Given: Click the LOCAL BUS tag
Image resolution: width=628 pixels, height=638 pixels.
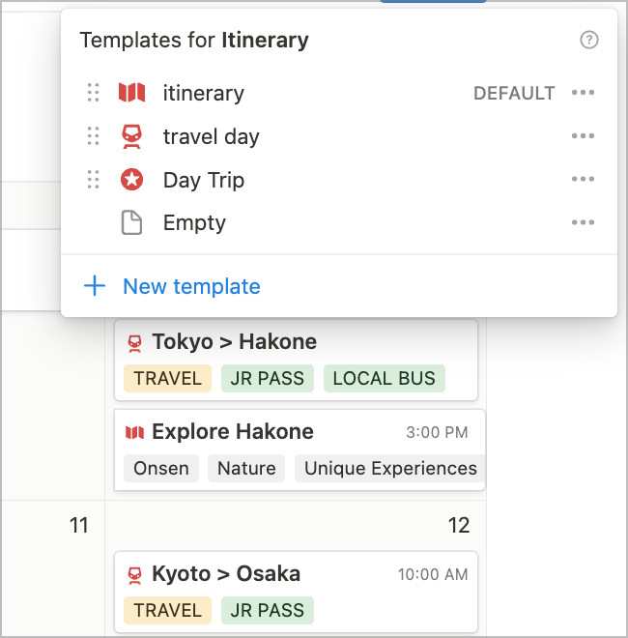Looking at the screenshot, I should pyautogui.click(x=384, y=378).
